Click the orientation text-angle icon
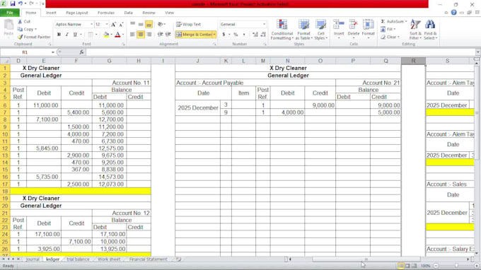Image resolution: width=481 pixels, height=270 pixels. click(161, 24)
